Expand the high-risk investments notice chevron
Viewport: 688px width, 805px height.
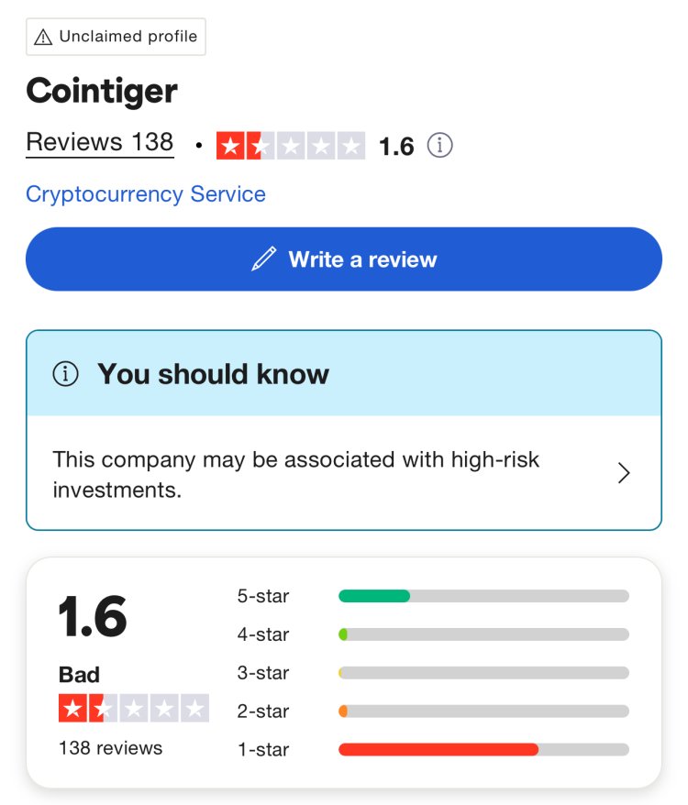coord(623,473)
